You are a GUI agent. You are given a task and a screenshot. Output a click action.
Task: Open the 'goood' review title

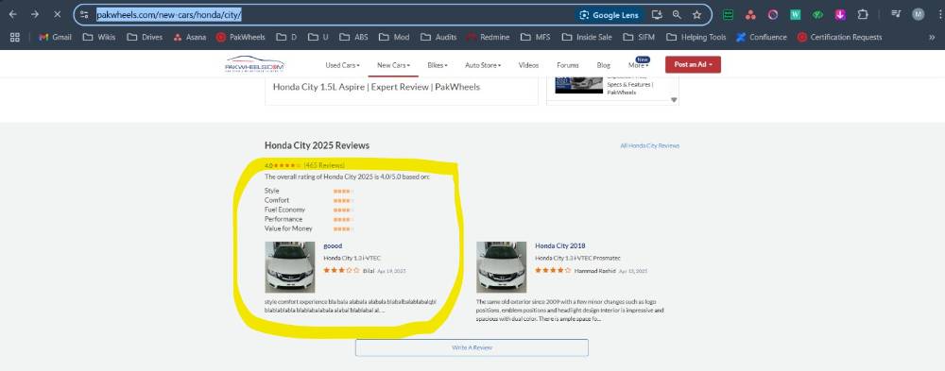(333, 245)
